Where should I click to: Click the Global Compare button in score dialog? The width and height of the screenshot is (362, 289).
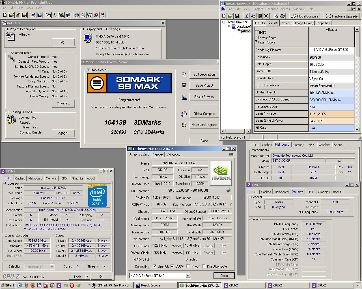pos(204,114)
